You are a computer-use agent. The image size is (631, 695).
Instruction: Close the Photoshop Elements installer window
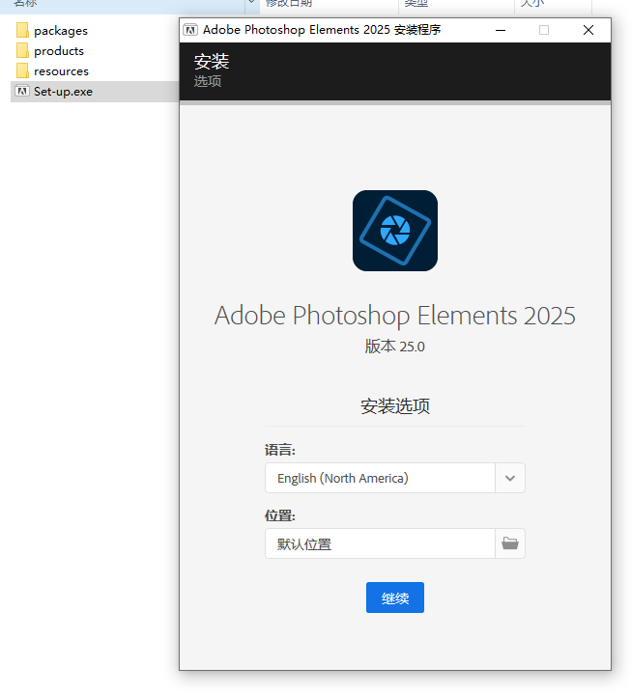pos(588,30)
